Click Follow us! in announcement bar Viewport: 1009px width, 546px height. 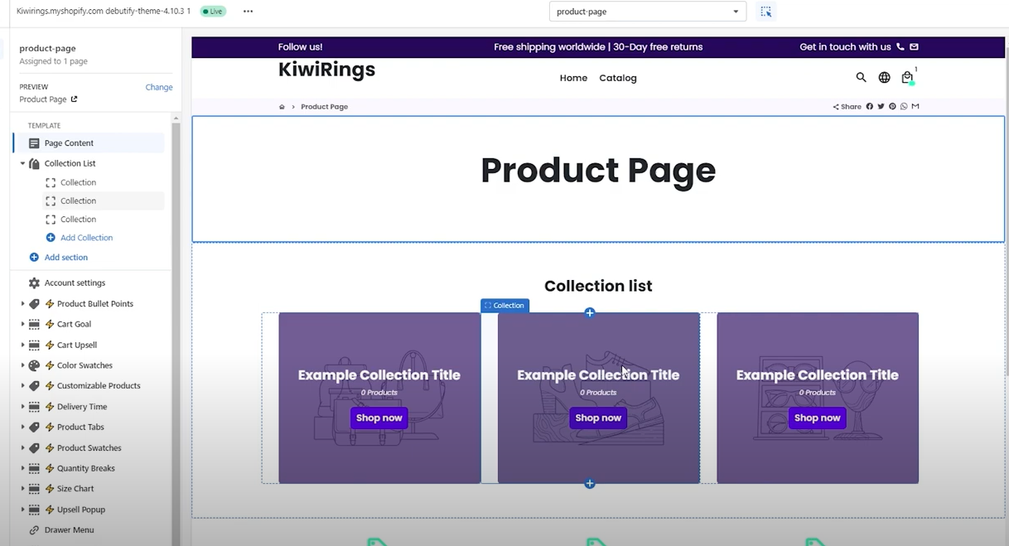point(300,47)
